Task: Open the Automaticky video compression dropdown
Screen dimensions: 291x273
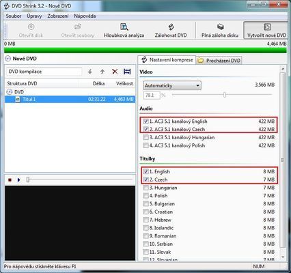Action: tap(172, 85)
